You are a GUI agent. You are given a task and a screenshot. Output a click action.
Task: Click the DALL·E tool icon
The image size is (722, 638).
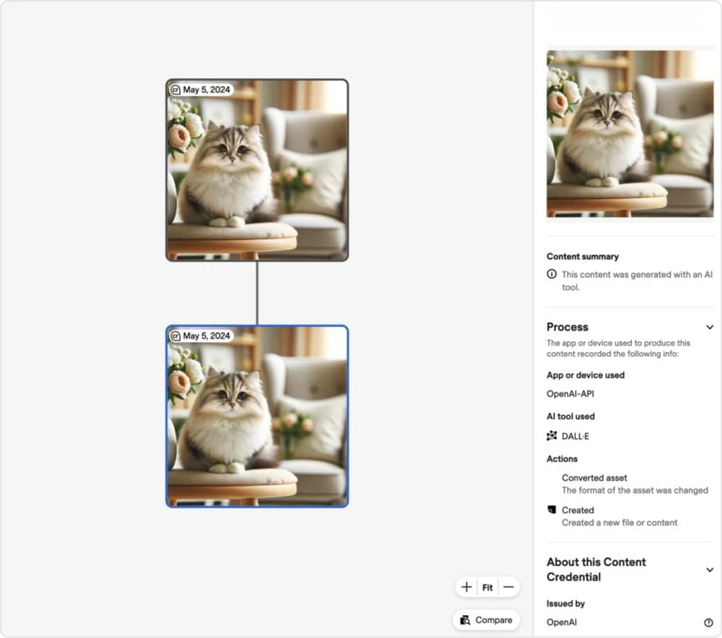pyautogui.click(x=551, y=436)
